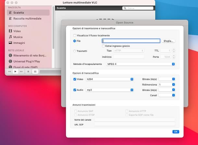Open the Tipo HTTP dropdown
The height and width of the screenshot is (145, 198).
[x=129, y=51]
